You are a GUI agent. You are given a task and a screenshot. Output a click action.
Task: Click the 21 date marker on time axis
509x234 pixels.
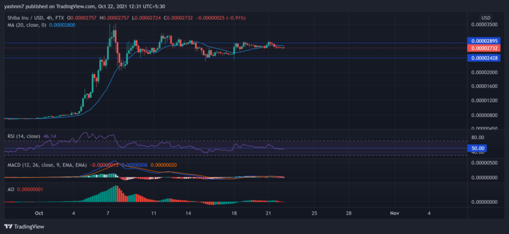coord(268,213)
